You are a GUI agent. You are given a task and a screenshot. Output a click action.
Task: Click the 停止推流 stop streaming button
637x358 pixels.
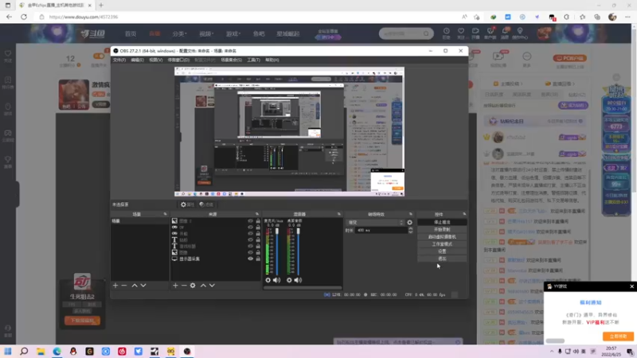click(x=442, y=223)
